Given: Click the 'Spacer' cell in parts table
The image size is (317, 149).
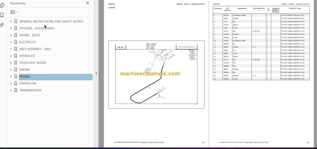Looking at the screenshot, I should tap(242, 57).
